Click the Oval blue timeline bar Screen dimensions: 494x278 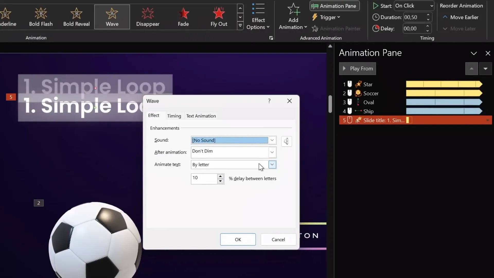click(444, 102)
